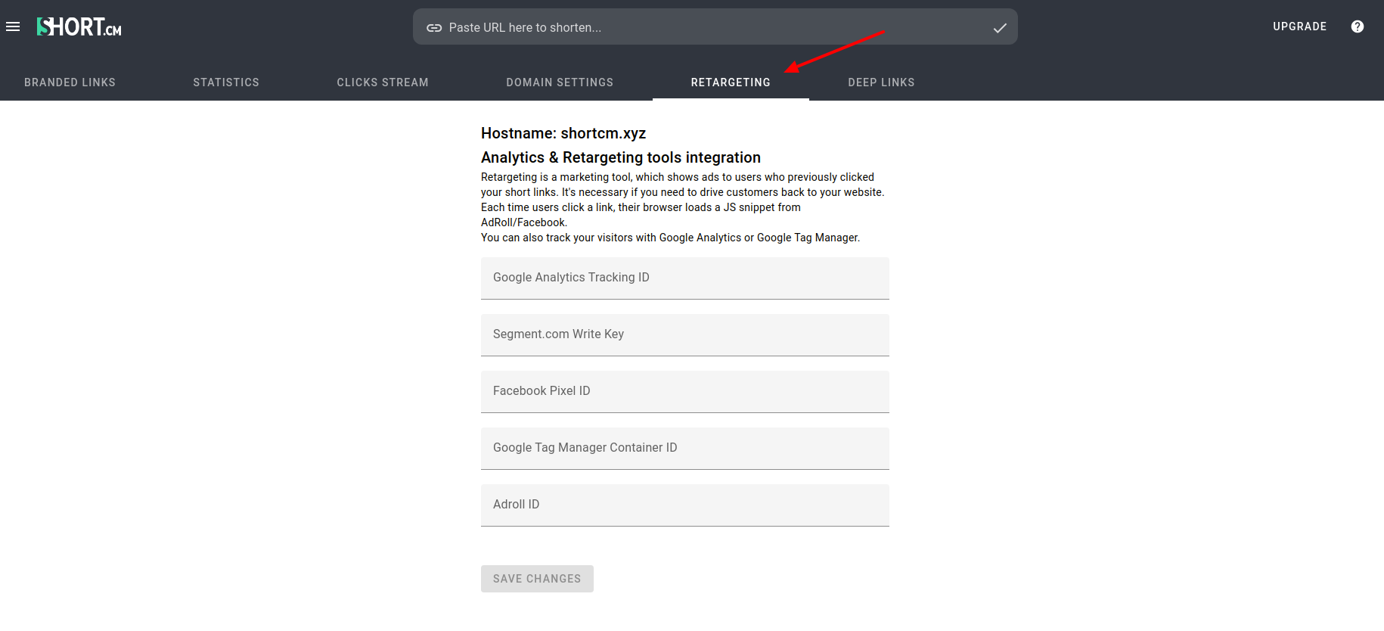
Task: Click the Short.cm logo
Action: click(79, 26)
